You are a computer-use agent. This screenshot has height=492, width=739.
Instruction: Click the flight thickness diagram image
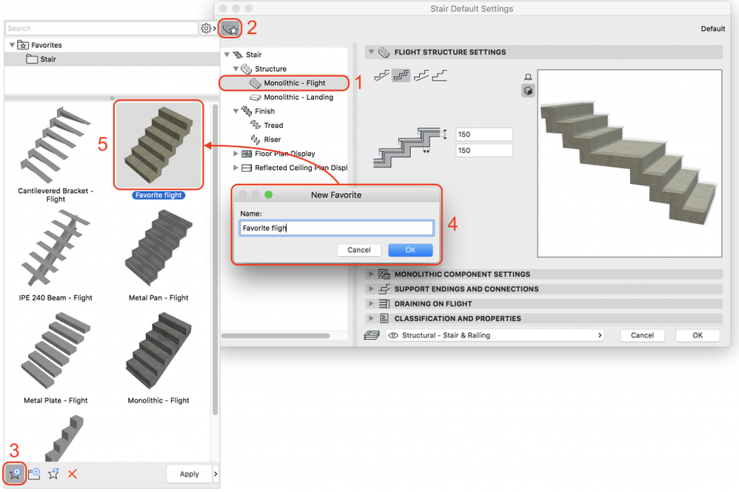(x=409, y=147)
